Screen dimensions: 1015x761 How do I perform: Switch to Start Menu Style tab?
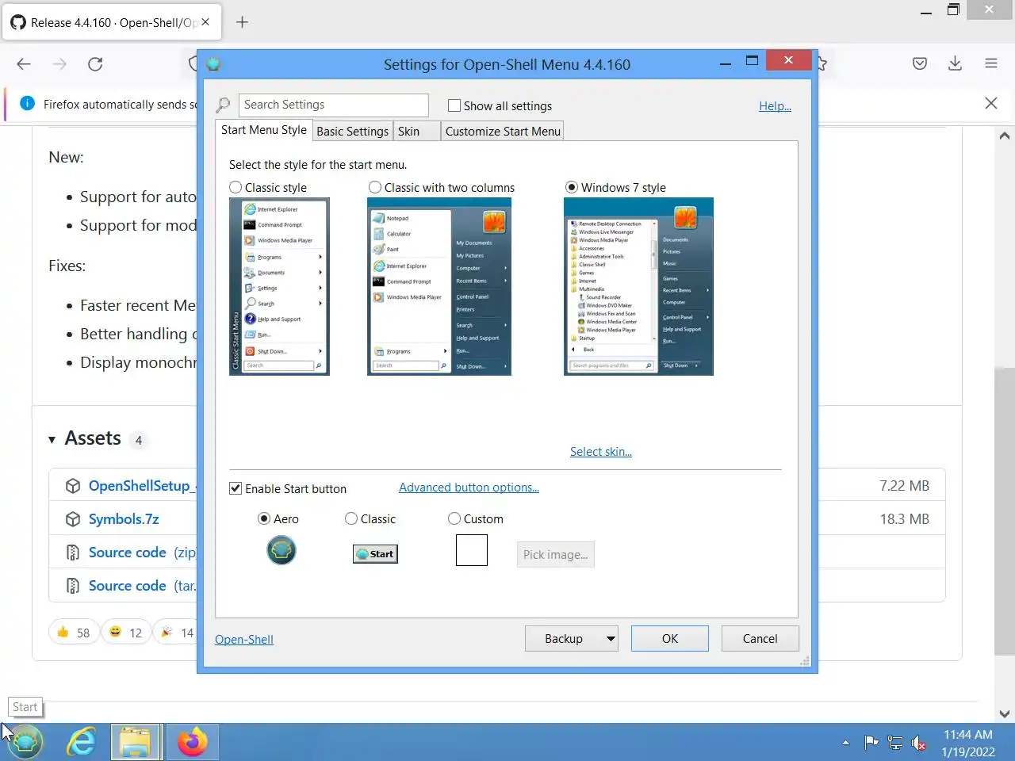click(264, 130)
